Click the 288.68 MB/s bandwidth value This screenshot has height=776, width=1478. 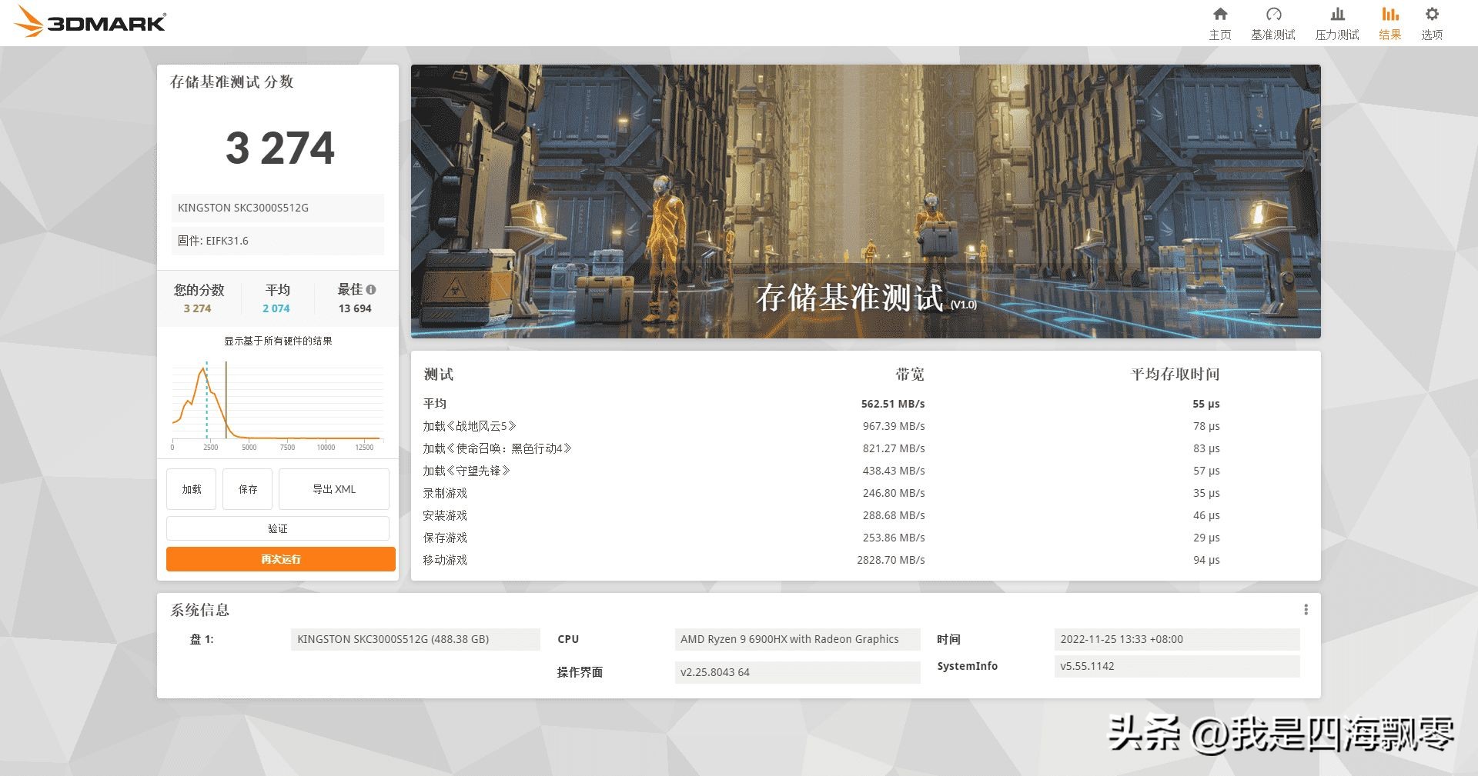pyautogui.click(x=894, y=515)
